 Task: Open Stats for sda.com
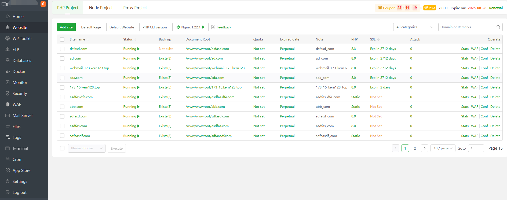click(x=465, y=78)
